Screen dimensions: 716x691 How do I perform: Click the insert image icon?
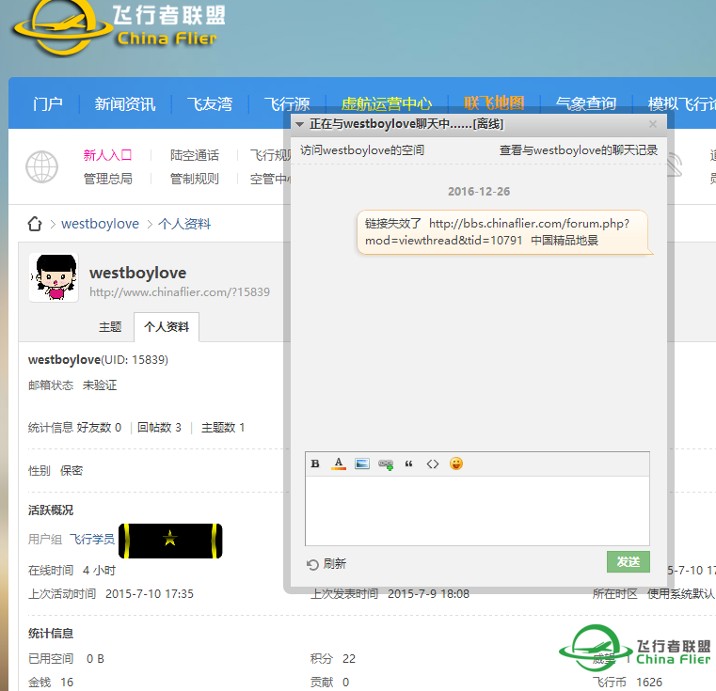[x=362, y=463]
